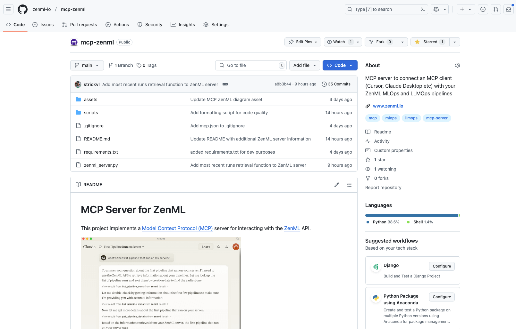Open the Add file dropdown
The image size is (516, 329).
304,65
